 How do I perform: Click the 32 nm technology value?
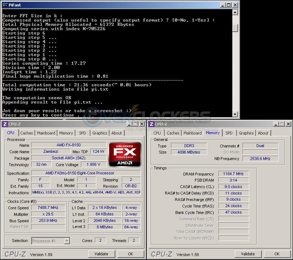pyautogui.click(x=41, y=165)
